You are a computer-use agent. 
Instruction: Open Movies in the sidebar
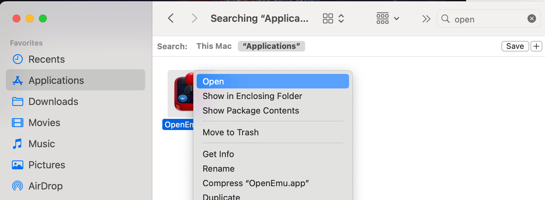(x=44, y=123)
